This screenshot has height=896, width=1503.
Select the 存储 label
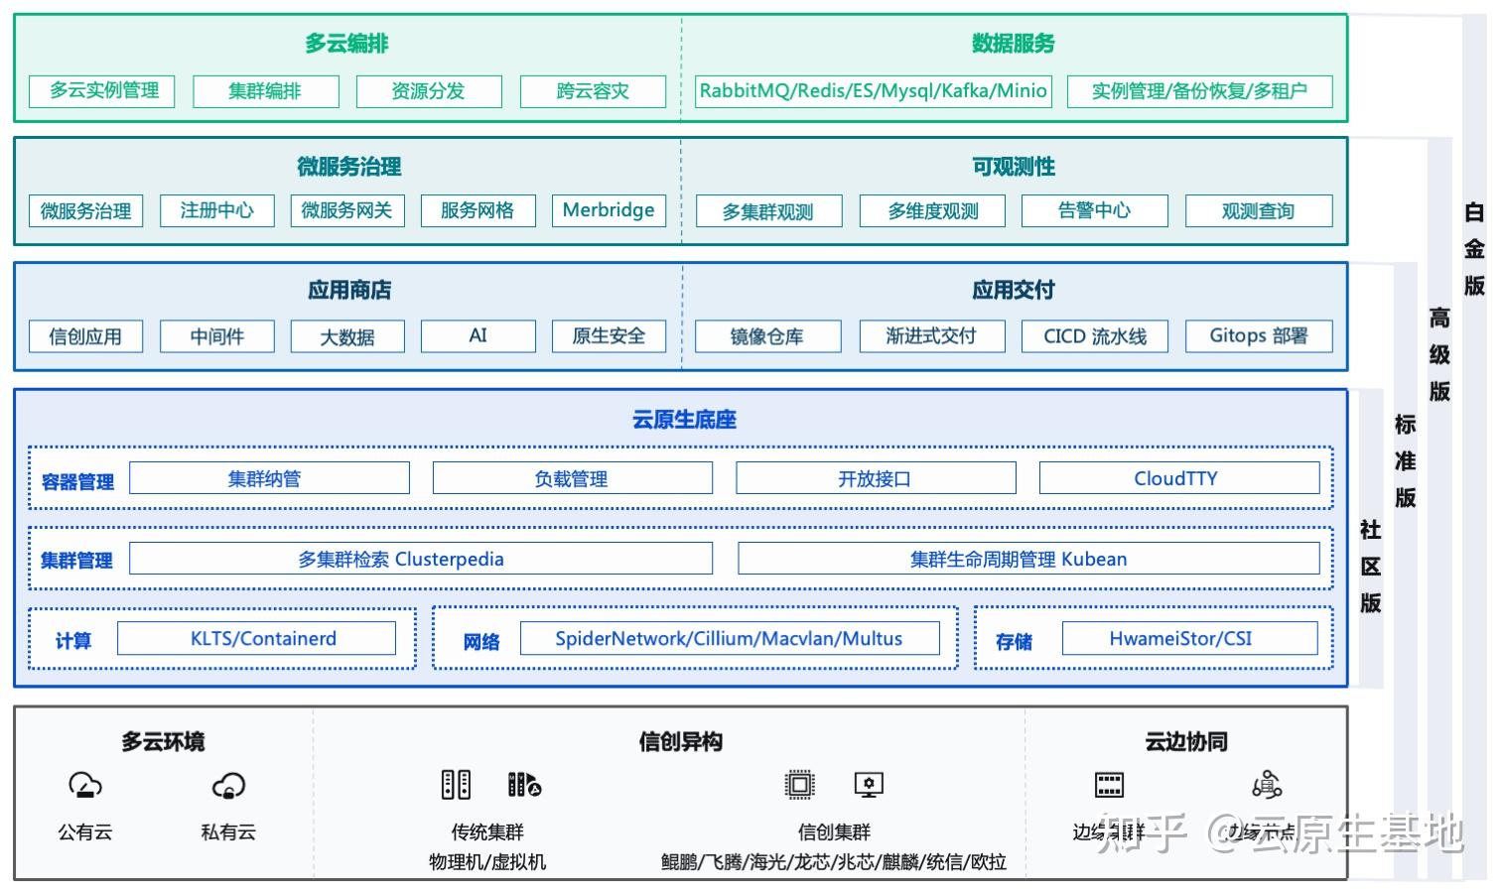coord(1014,642)
